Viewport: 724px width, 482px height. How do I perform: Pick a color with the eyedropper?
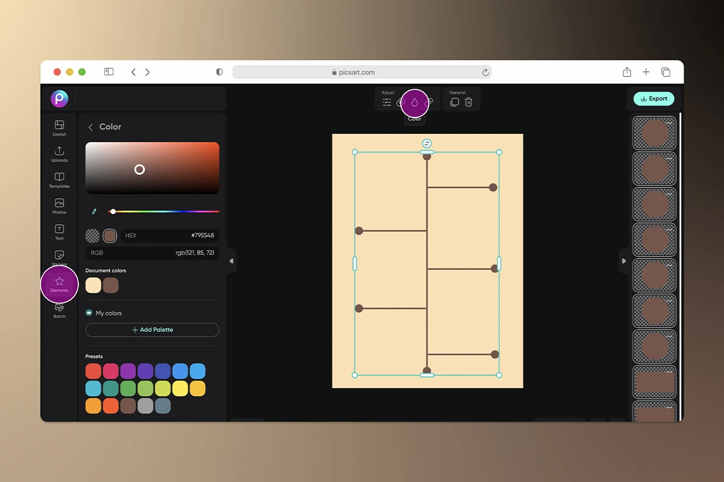tap(94, 211)
